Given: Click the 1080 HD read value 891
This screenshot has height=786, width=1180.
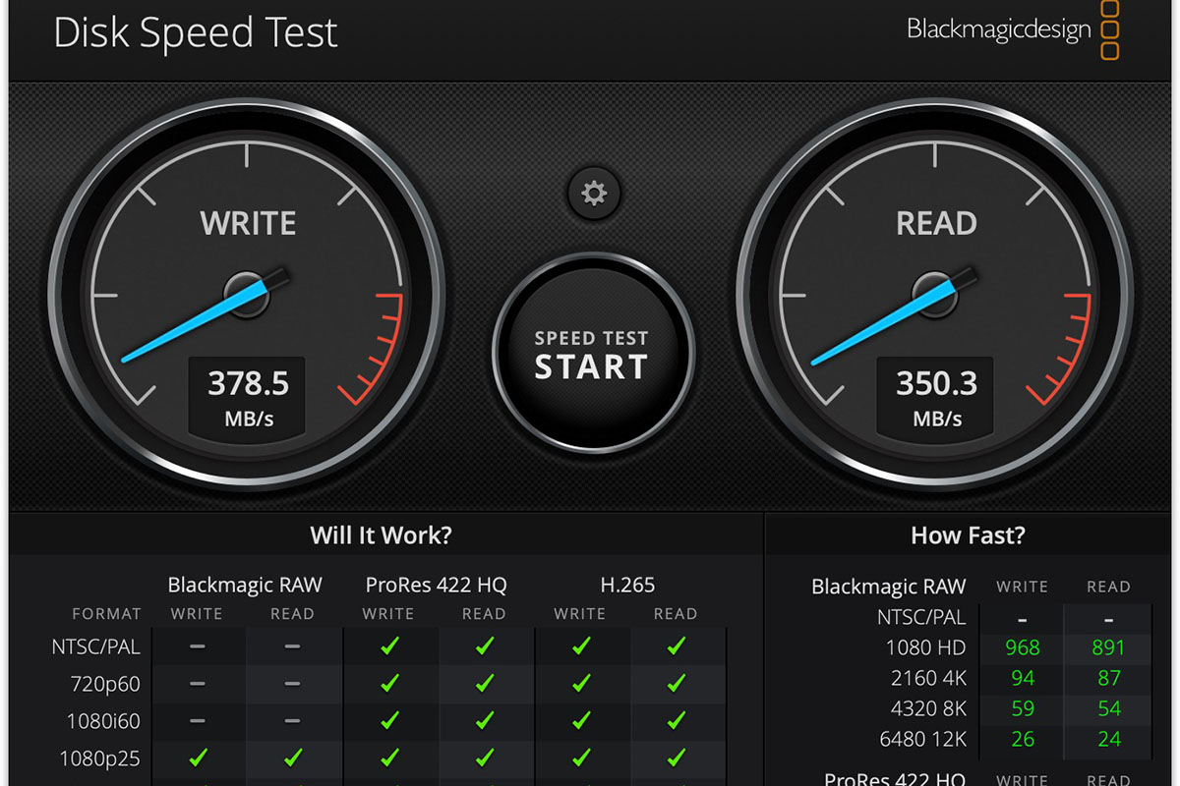Looking at the screenshot, I should pyautogui.click(x=1108, y=648).
